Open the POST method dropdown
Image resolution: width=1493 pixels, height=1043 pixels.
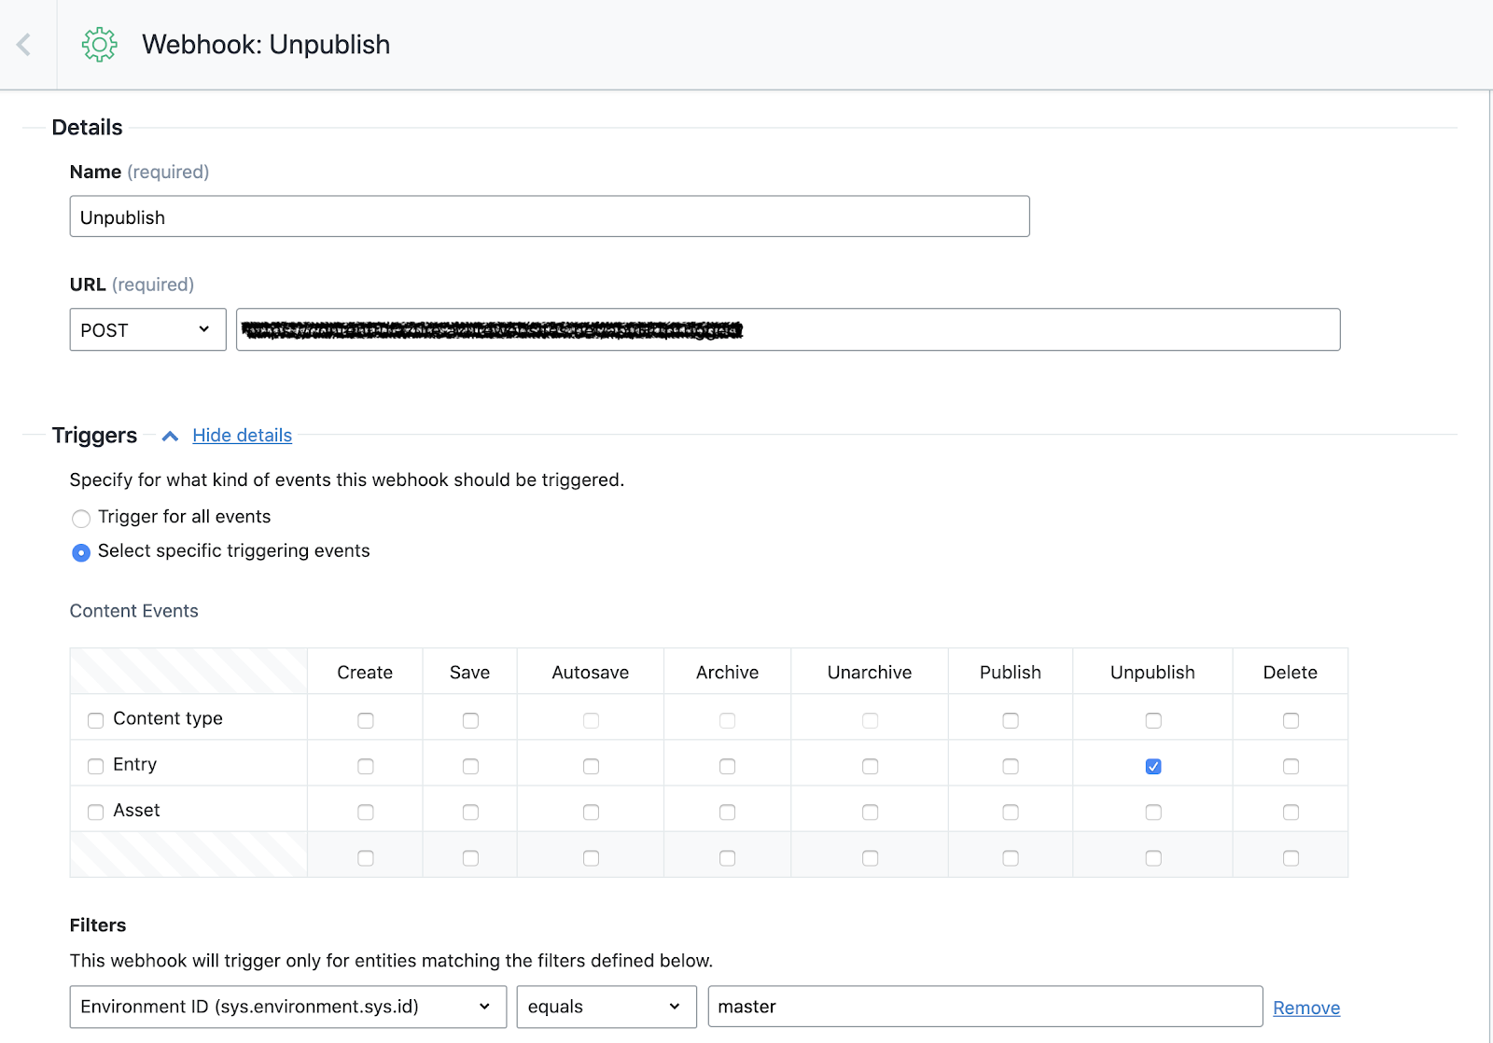(x=147, y=330)
